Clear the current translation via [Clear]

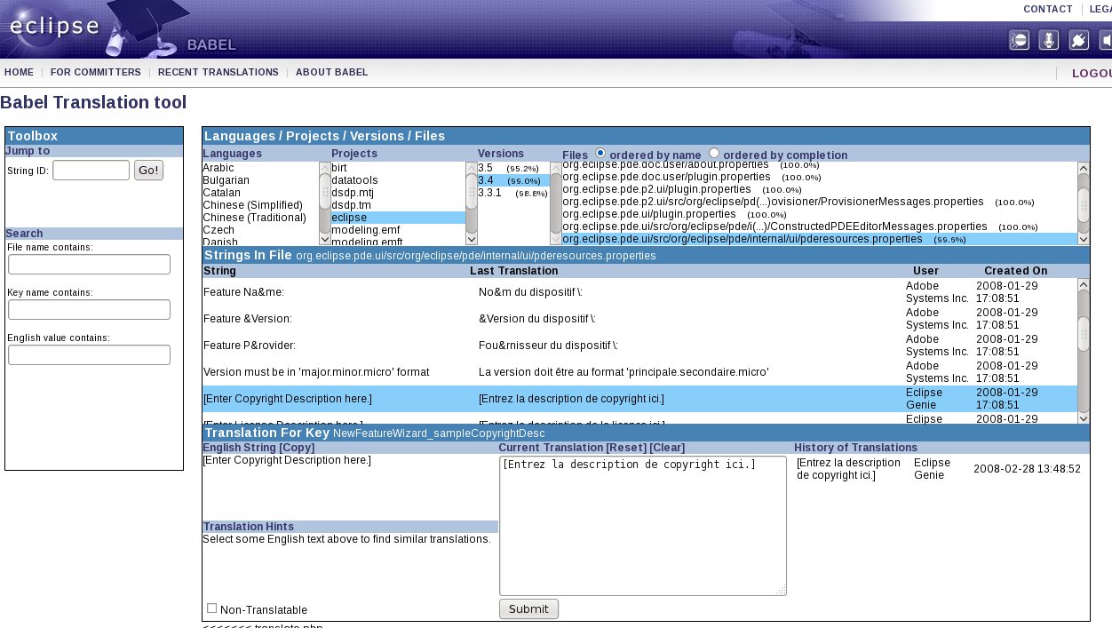667,448
